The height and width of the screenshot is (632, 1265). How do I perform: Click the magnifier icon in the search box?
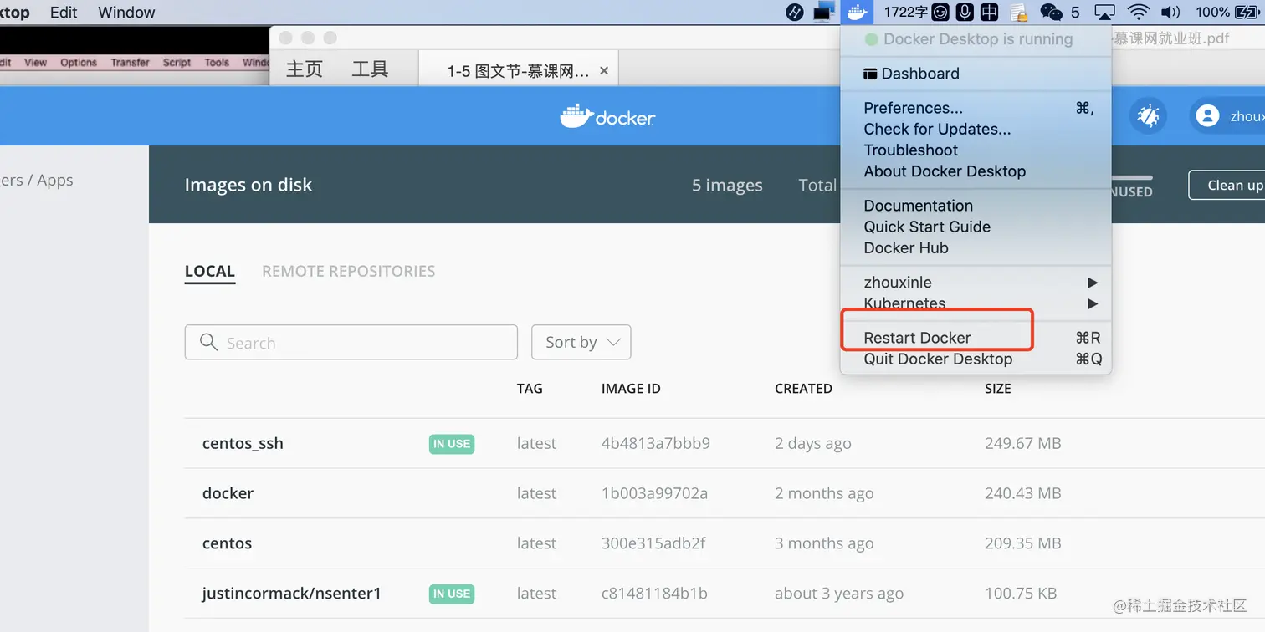click(x=208, y=342)
